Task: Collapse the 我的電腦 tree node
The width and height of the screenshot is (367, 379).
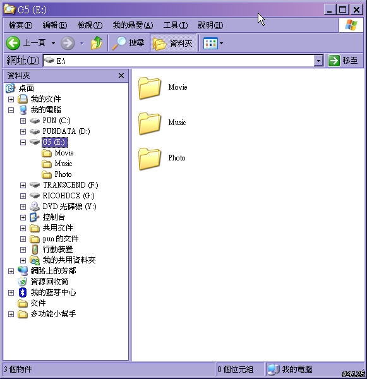Action: pyautogui.click(x=11, y=110)
